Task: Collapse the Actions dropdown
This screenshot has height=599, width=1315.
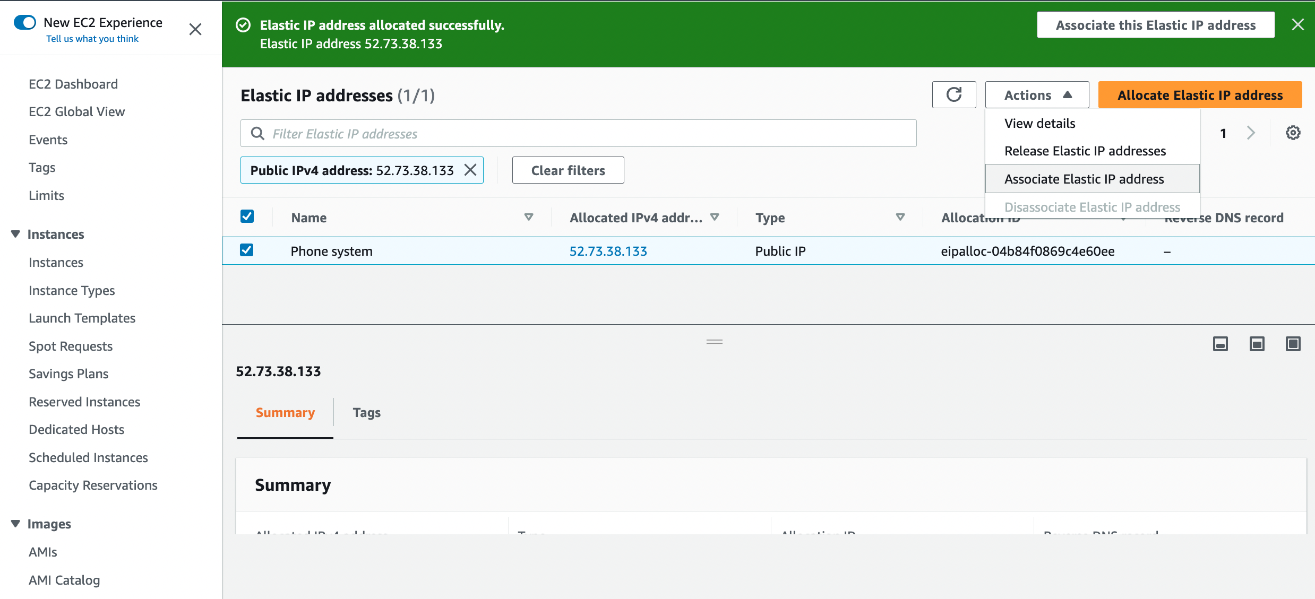Action: click(x=1037, y=95)
